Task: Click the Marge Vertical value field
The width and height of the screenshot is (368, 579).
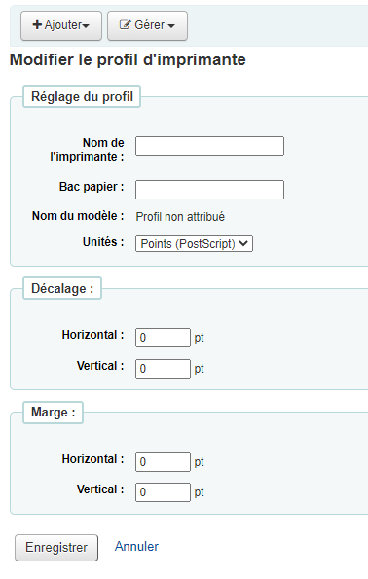Action: 163,492
